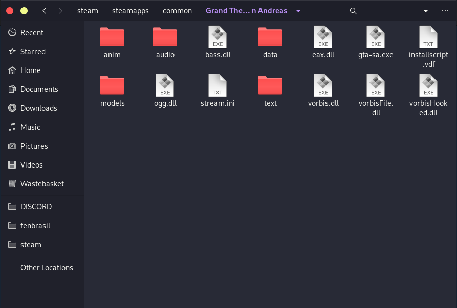
Task: Switch to list view via toolbar icon
Action: [409, 11]
